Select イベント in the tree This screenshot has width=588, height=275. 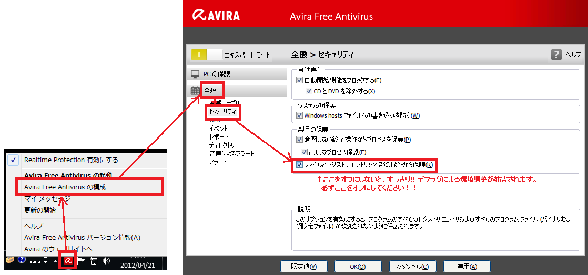219,129
